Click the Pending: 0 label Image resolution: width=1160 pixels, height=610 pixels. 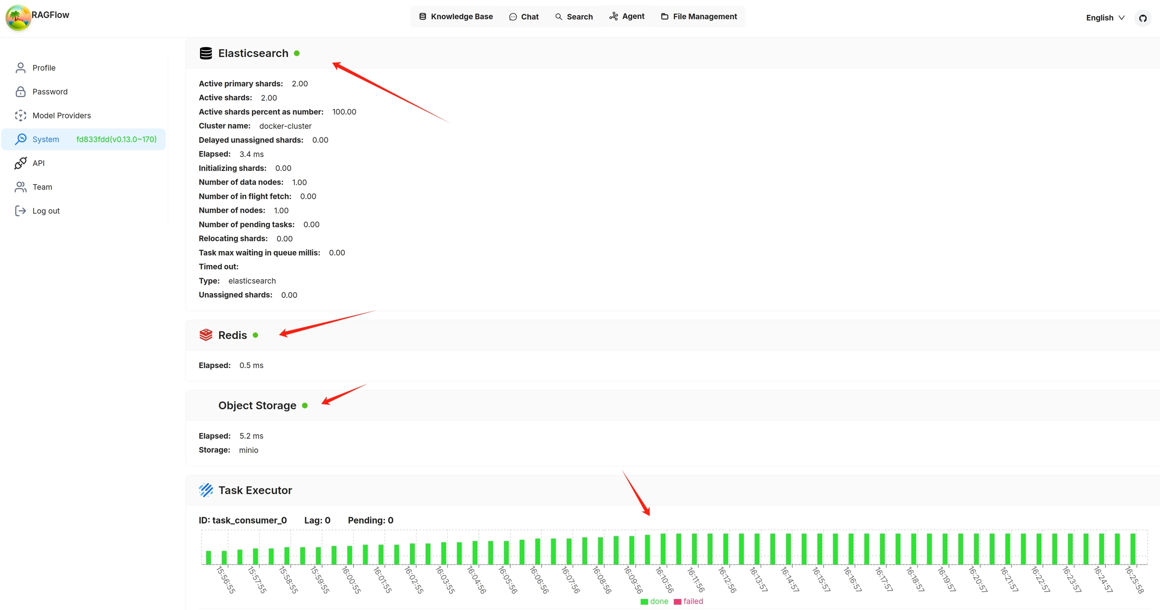click(x=370, y=520)
